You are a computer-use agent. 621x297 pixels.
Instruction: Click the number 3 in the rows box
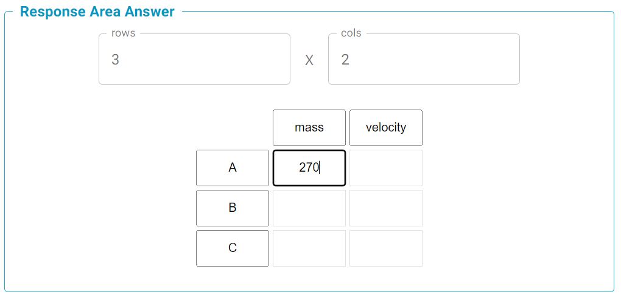point(115,60)
